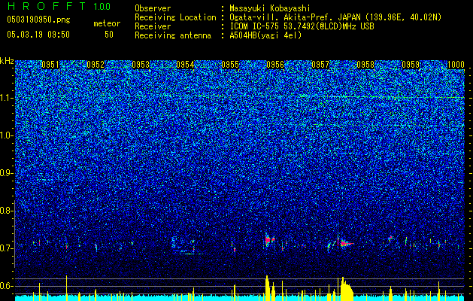Select observer name Masayuki Kobayashi
The image size is (473, 301).
point(270,8)
